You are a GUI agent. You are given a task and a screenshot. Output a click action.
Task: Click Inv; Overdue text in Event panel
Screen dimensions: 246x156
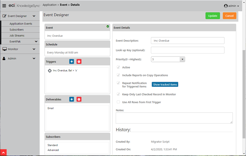(x=55, y=36)
